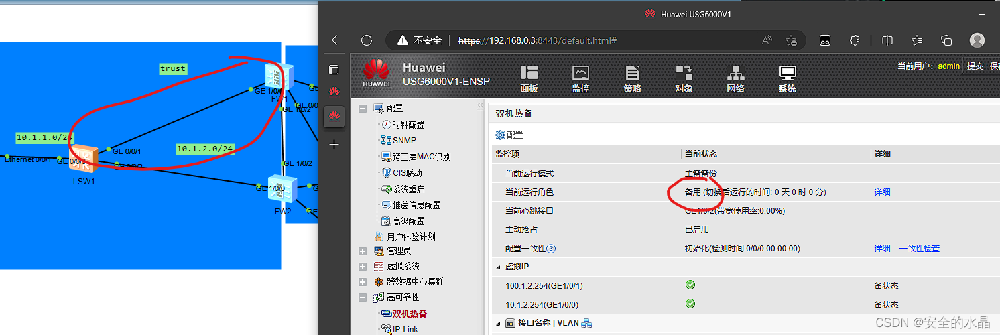
Task: Open favorites list icon
Action: tap(917, 40)
